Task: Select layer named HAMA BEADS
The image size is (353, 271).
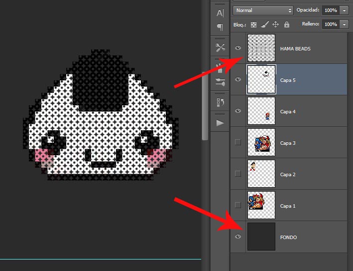Action: click(295, 49)
